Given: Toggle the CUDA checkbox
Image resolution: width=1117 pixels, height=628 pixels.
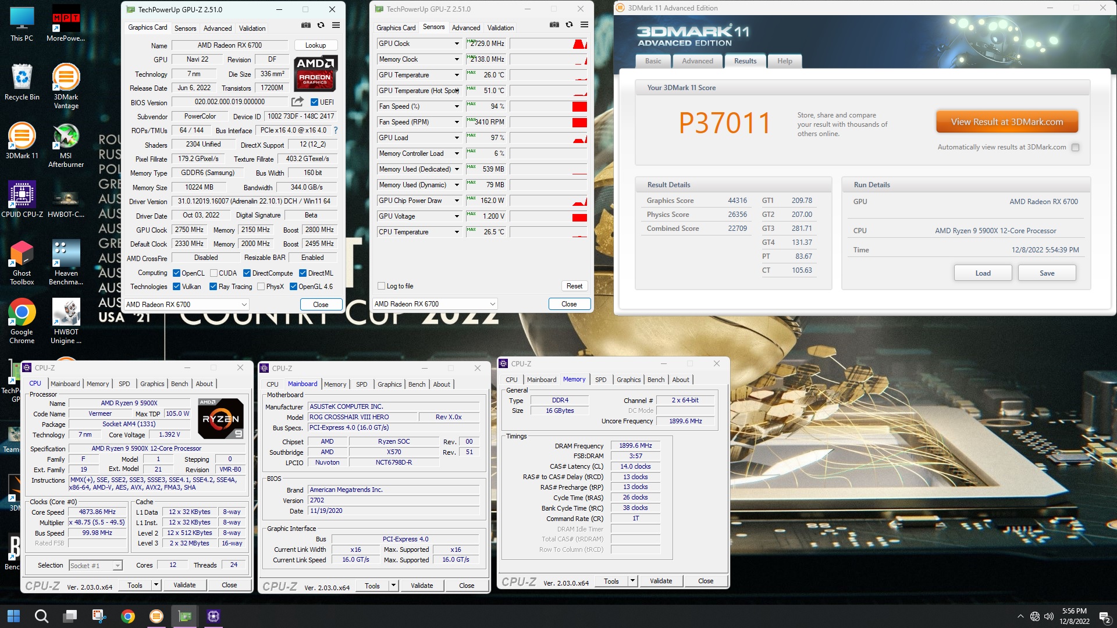Looking at the screenshot, I should point(214,273).
